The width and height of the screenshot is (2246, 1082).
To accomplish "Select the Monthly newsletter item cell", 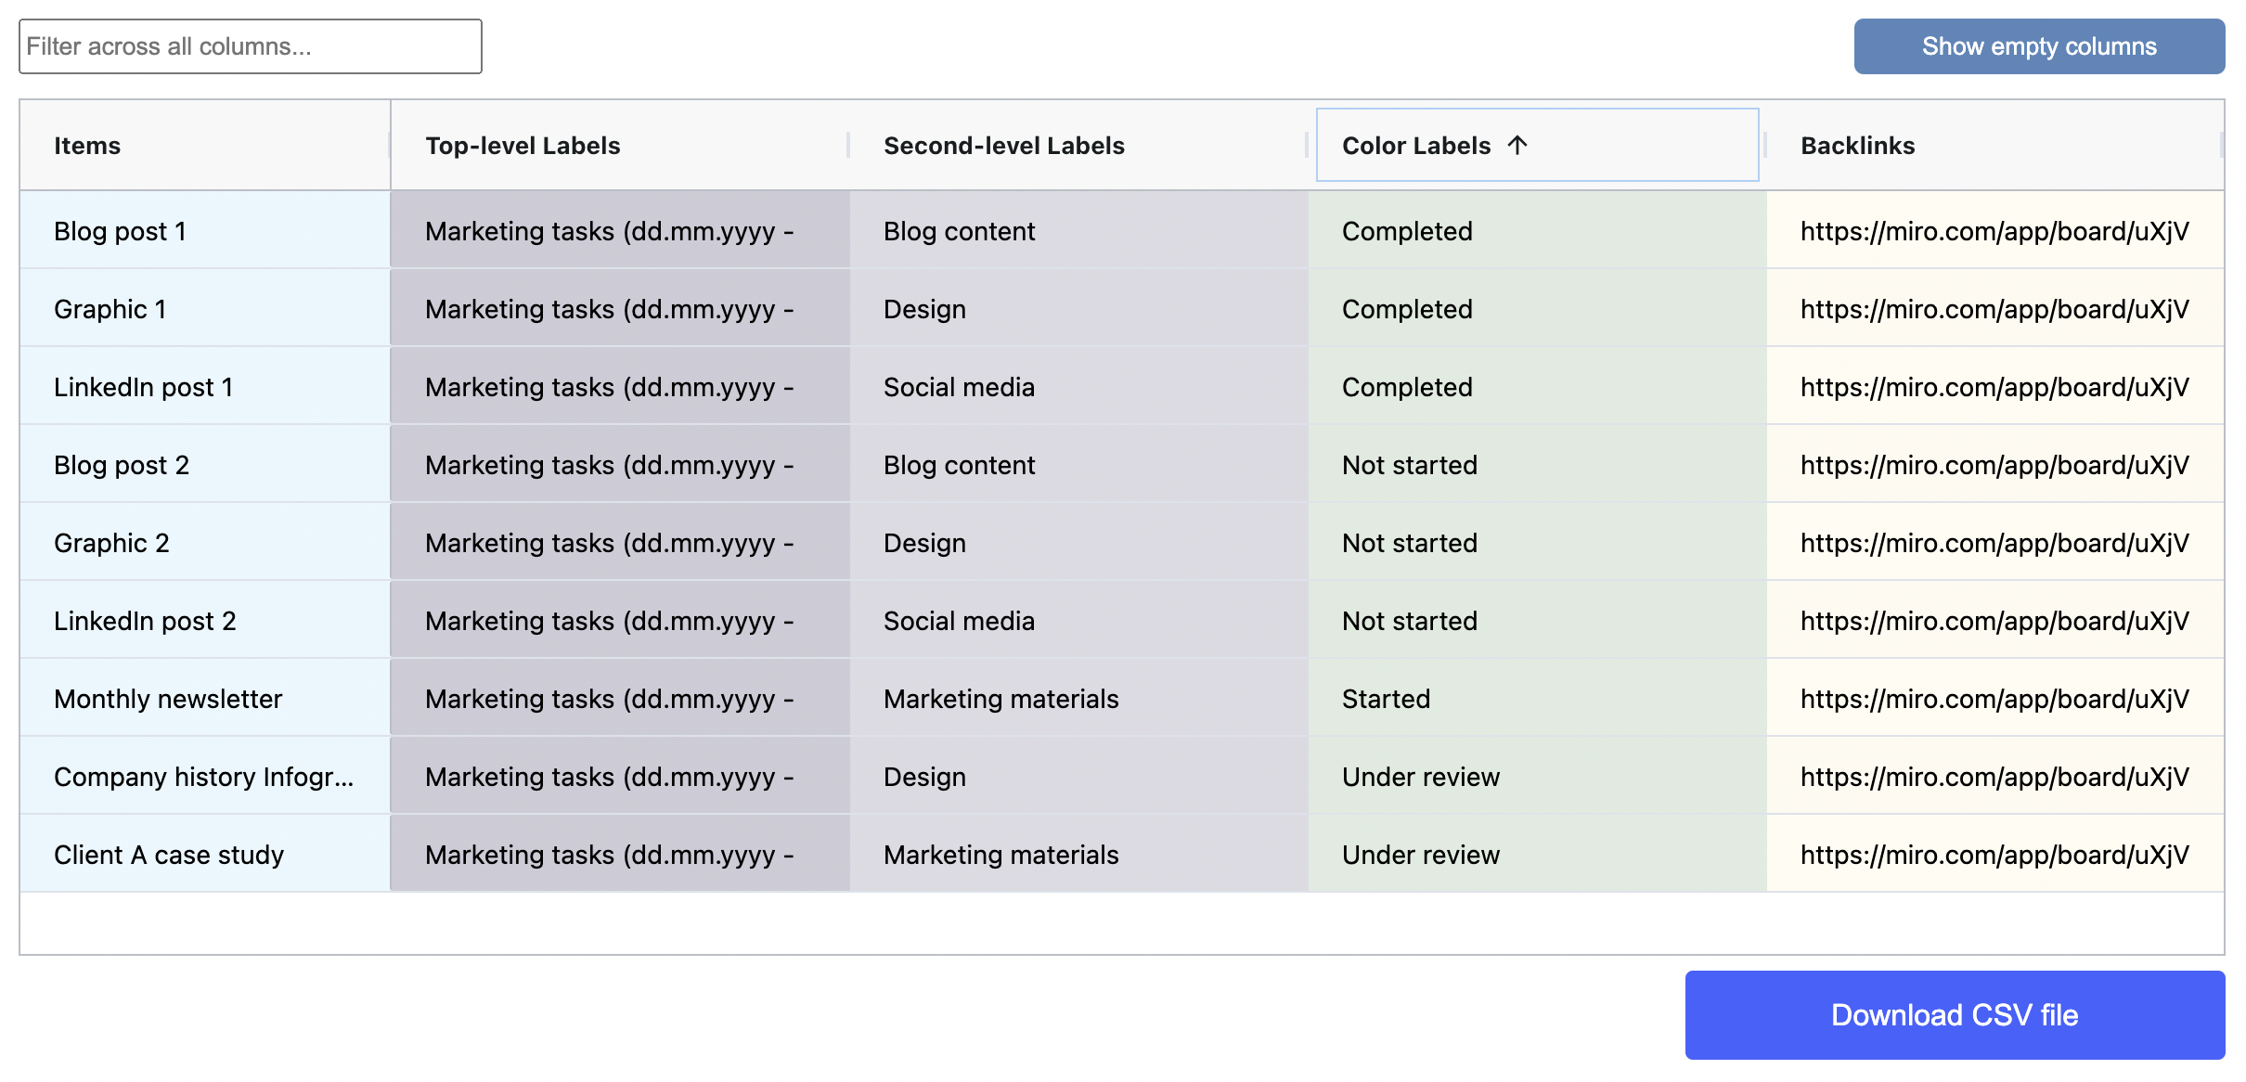I will point(168,699).
